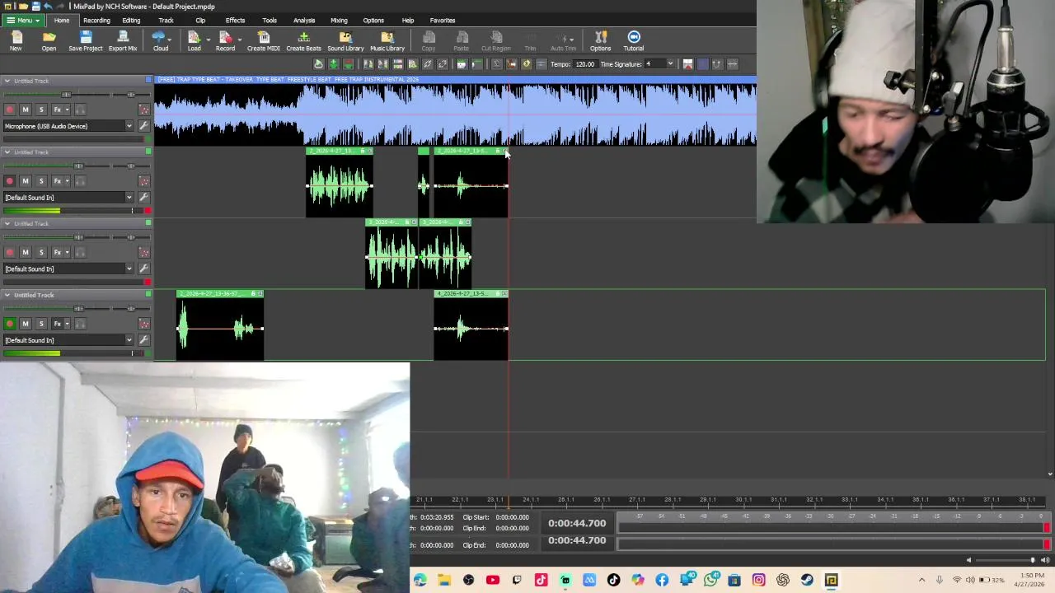Open Facebook from the taskbar
Viewport: 1055px width, 593px height.
click(662, 581)
